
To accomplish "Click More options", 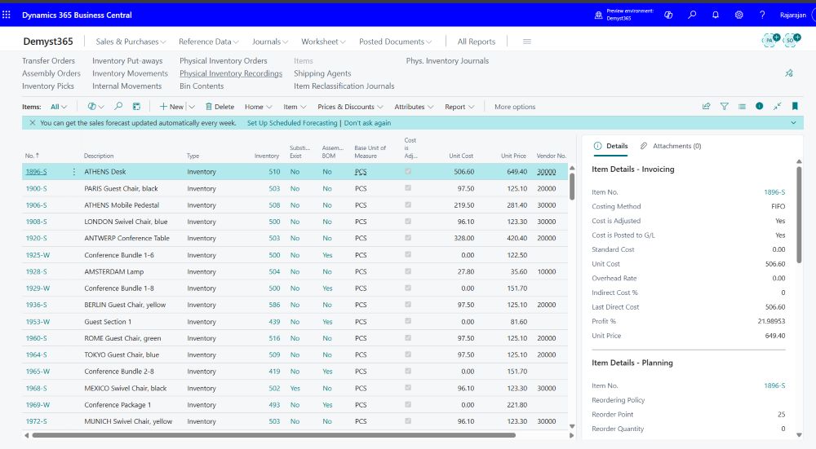I will [x=515, y=107].
